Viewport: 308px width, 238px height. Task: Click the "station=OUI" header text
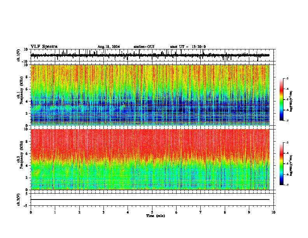click(x=144, y=47)
